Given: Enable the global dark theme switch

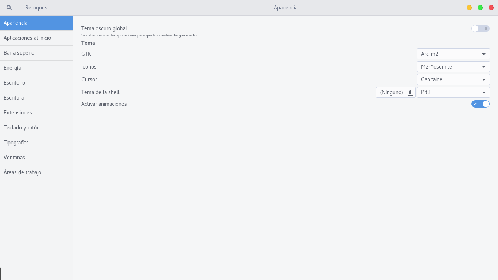Looking at the screenshot, I should [x=480, y=28].
